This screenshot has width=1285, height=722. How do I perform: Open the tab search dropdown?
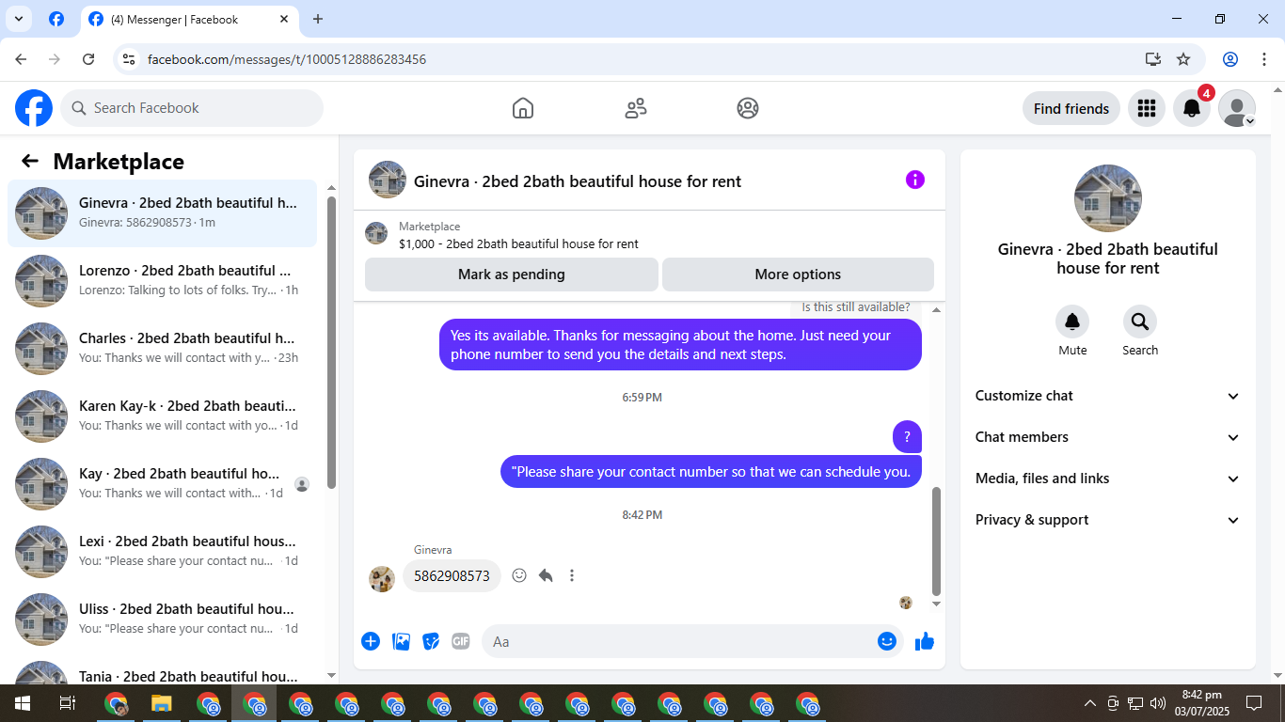19,19
